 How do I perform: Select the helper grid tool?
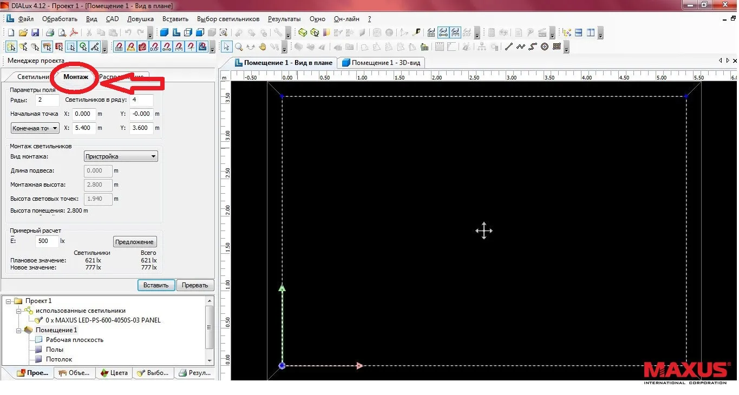557,47
